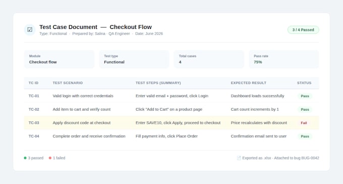Image resolution: width=343 pixels, height=184 pixels.
Task: Select the 'TC ID' column header
Action: (x=33, y=83)
